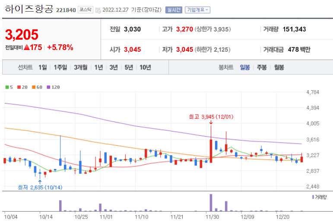Viewport: 333px width, 222px height.
Task: Show the 3년 line chart
Action: click(x=114, y=67)
